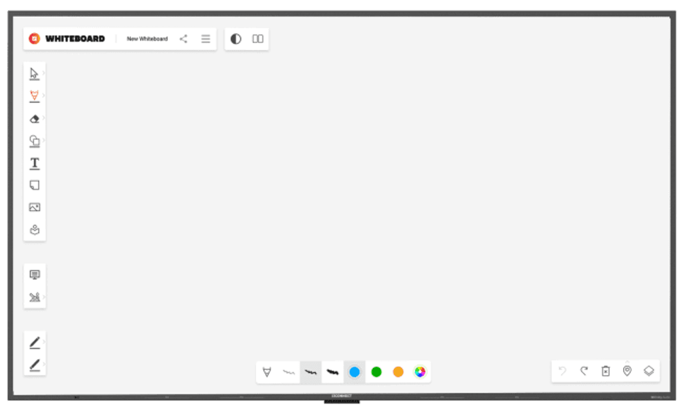
Task: Choose the green color swatch
Action: (376, 372)
